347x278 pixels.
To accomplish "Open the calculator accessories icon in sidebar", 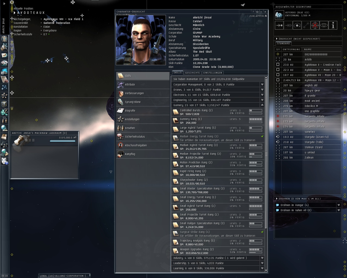I will tap(4, 153).
